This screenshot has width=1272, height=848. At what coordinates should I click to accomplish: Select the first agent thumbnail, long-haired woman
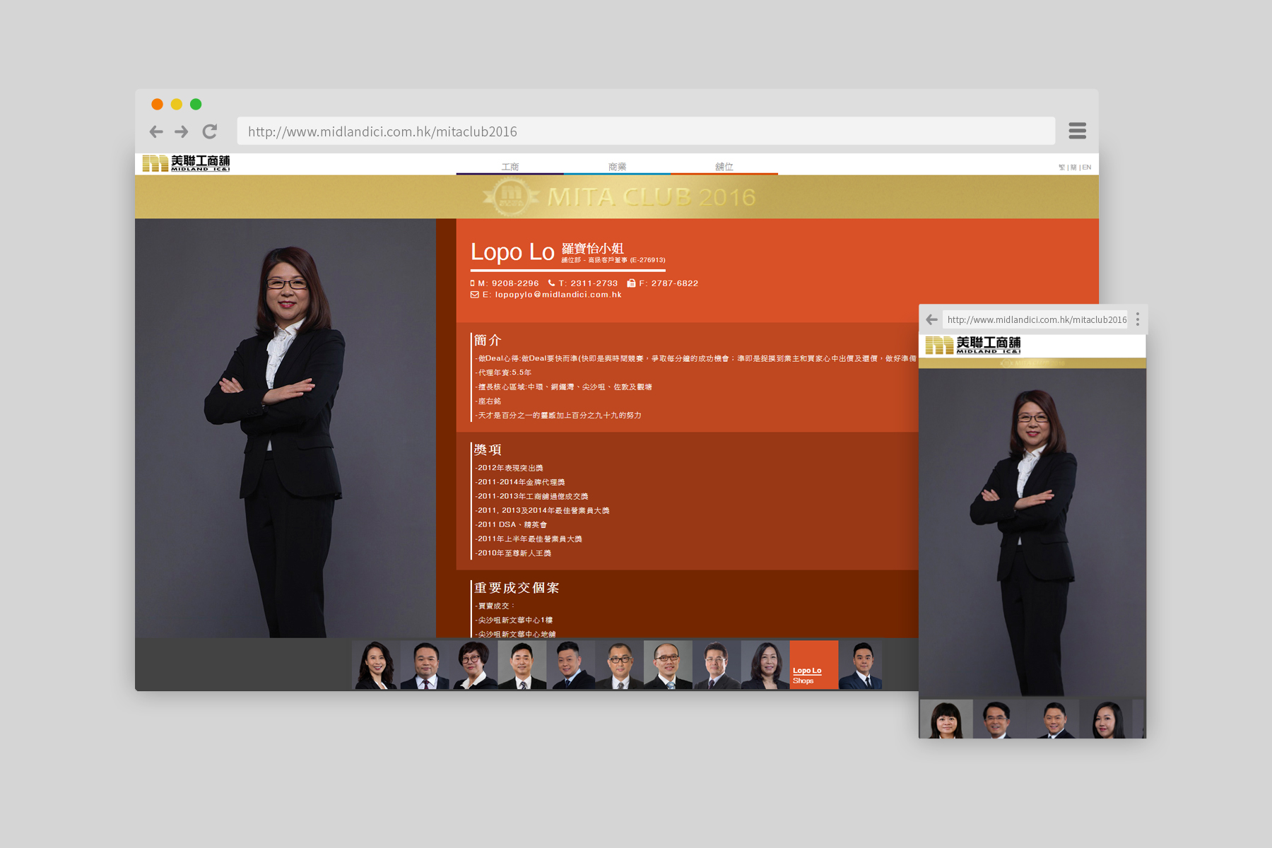click(x=375, y=665)
